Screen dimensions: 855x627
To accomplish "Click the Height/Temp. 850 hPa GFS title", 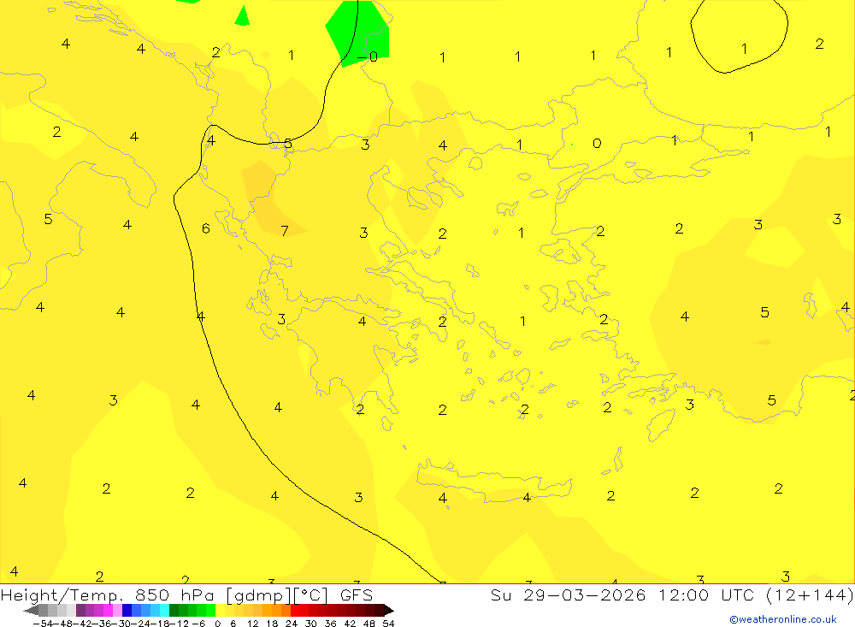I will pyautogui.click(x=186, y=594).
